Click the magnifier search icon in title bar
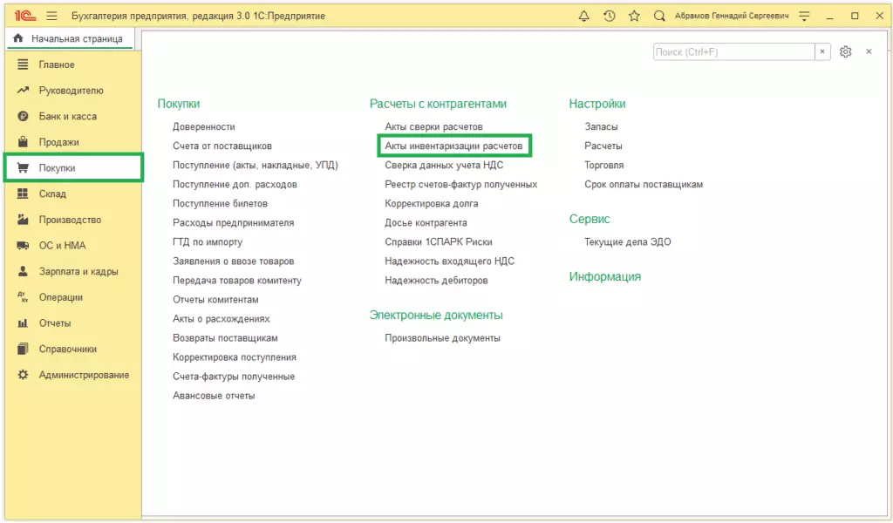 [659, 16]
